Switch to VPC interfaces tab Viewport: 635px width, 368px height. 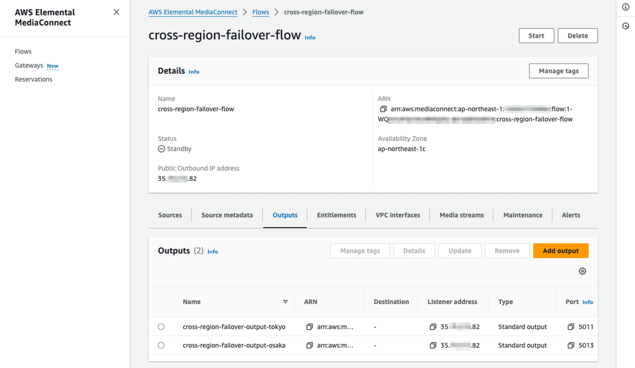click(398, 215)
